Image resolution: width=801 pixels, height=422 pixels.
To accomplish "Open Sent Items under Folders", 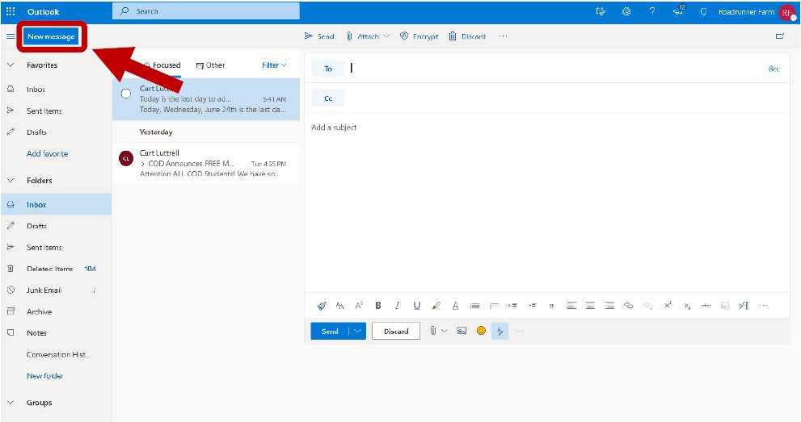I will click(x=57, y=247).
